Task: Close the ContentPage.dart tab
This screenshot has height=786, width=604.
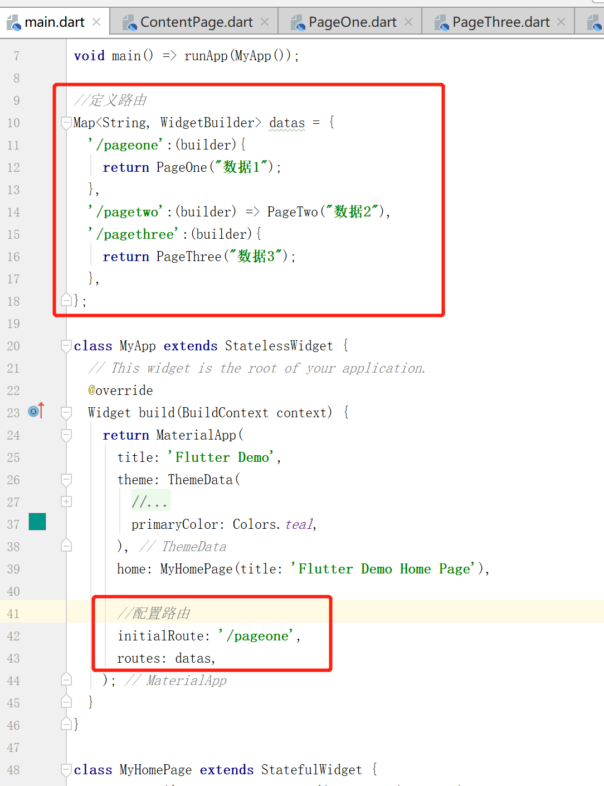Action: click(265, 22)
